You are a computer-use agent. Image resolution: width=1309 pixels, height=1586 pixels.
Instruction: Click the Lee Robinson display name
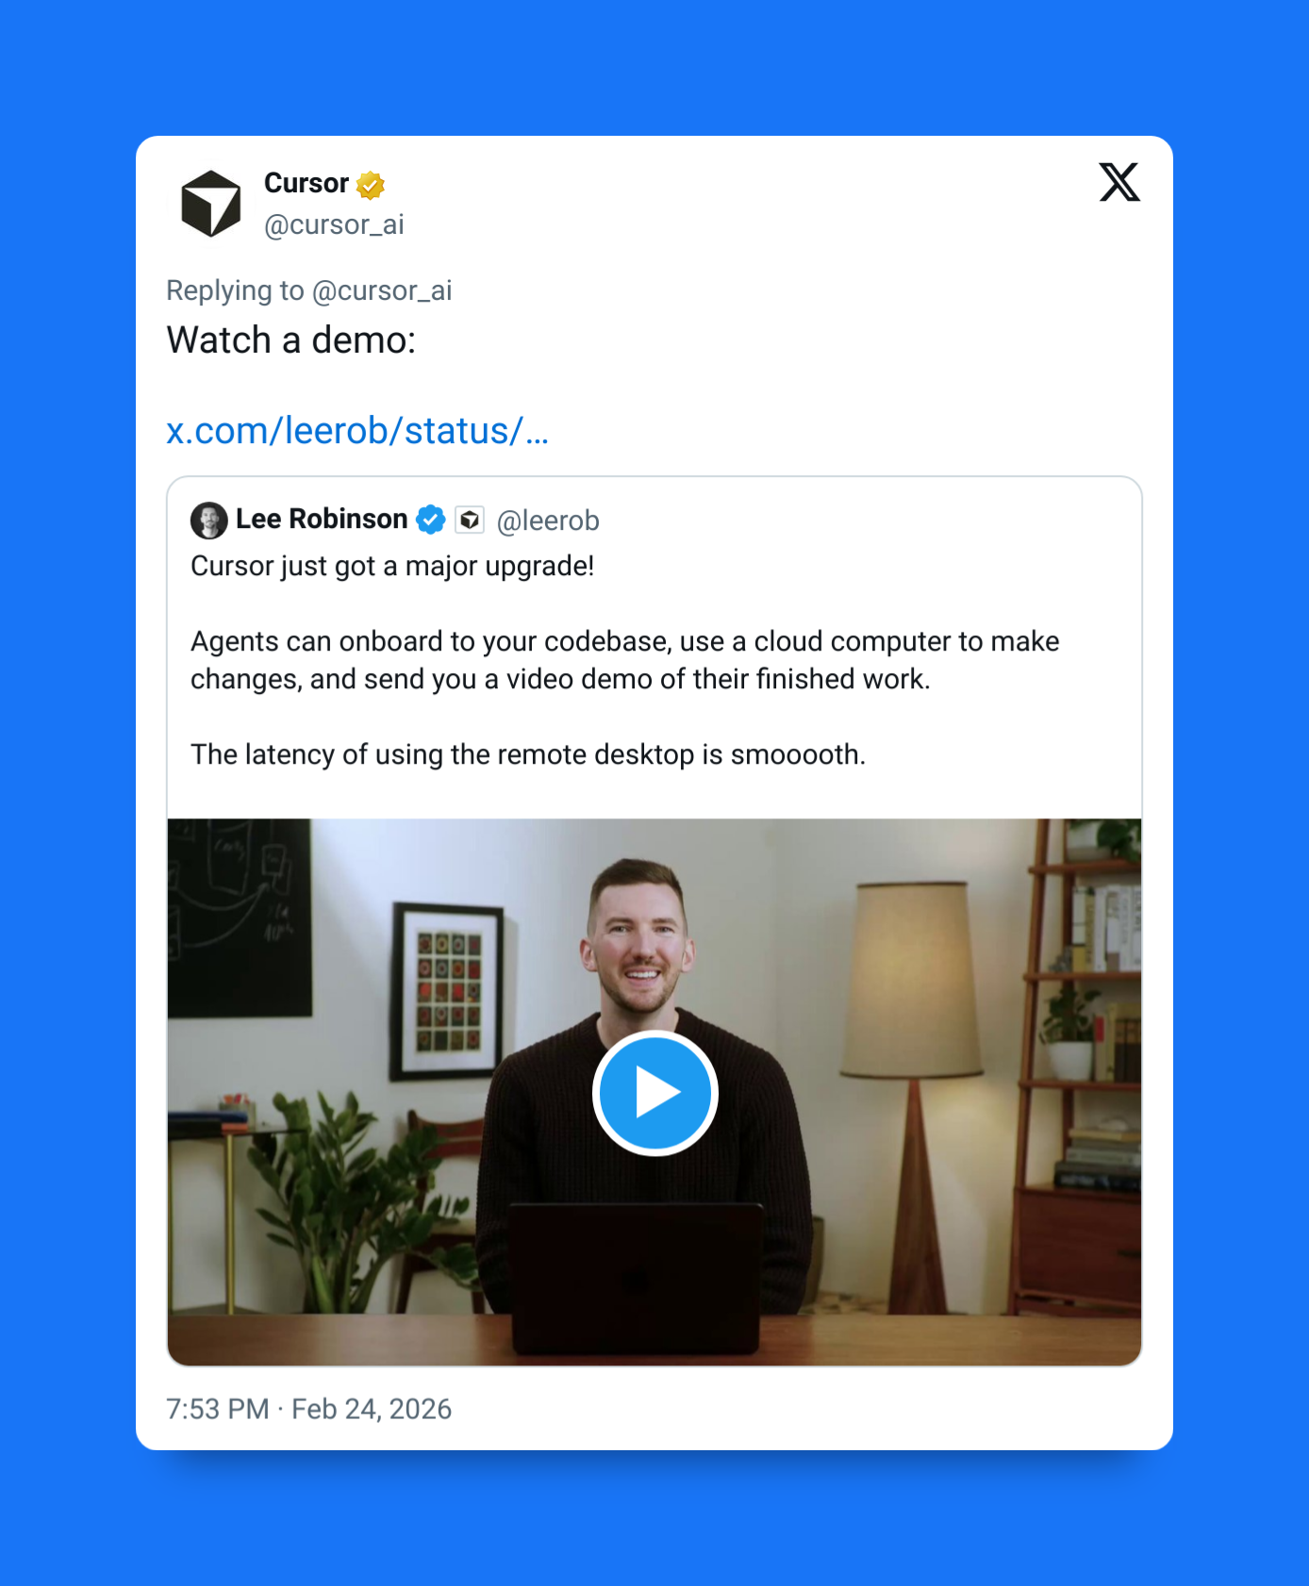point(322,519)
